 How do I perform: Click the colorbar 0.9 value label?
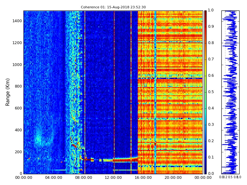tap(211, 27)
